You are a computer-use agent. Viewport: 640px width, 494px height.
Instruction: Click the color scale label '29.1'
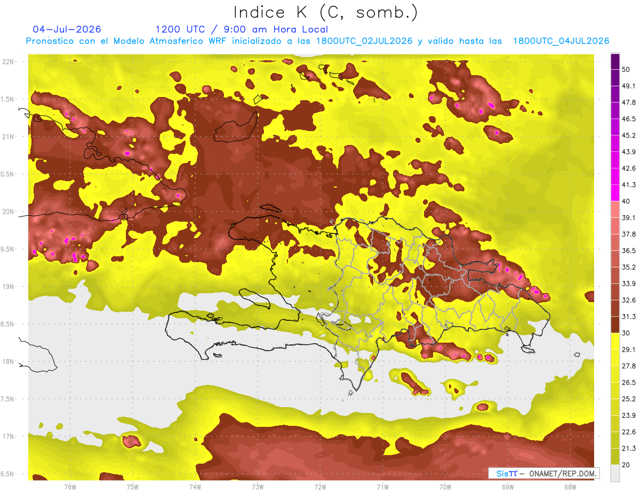pos(628,350)
